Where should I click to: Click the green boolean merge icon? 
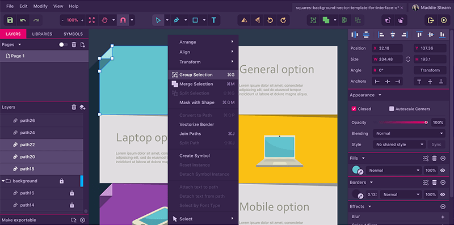[326, 20]
